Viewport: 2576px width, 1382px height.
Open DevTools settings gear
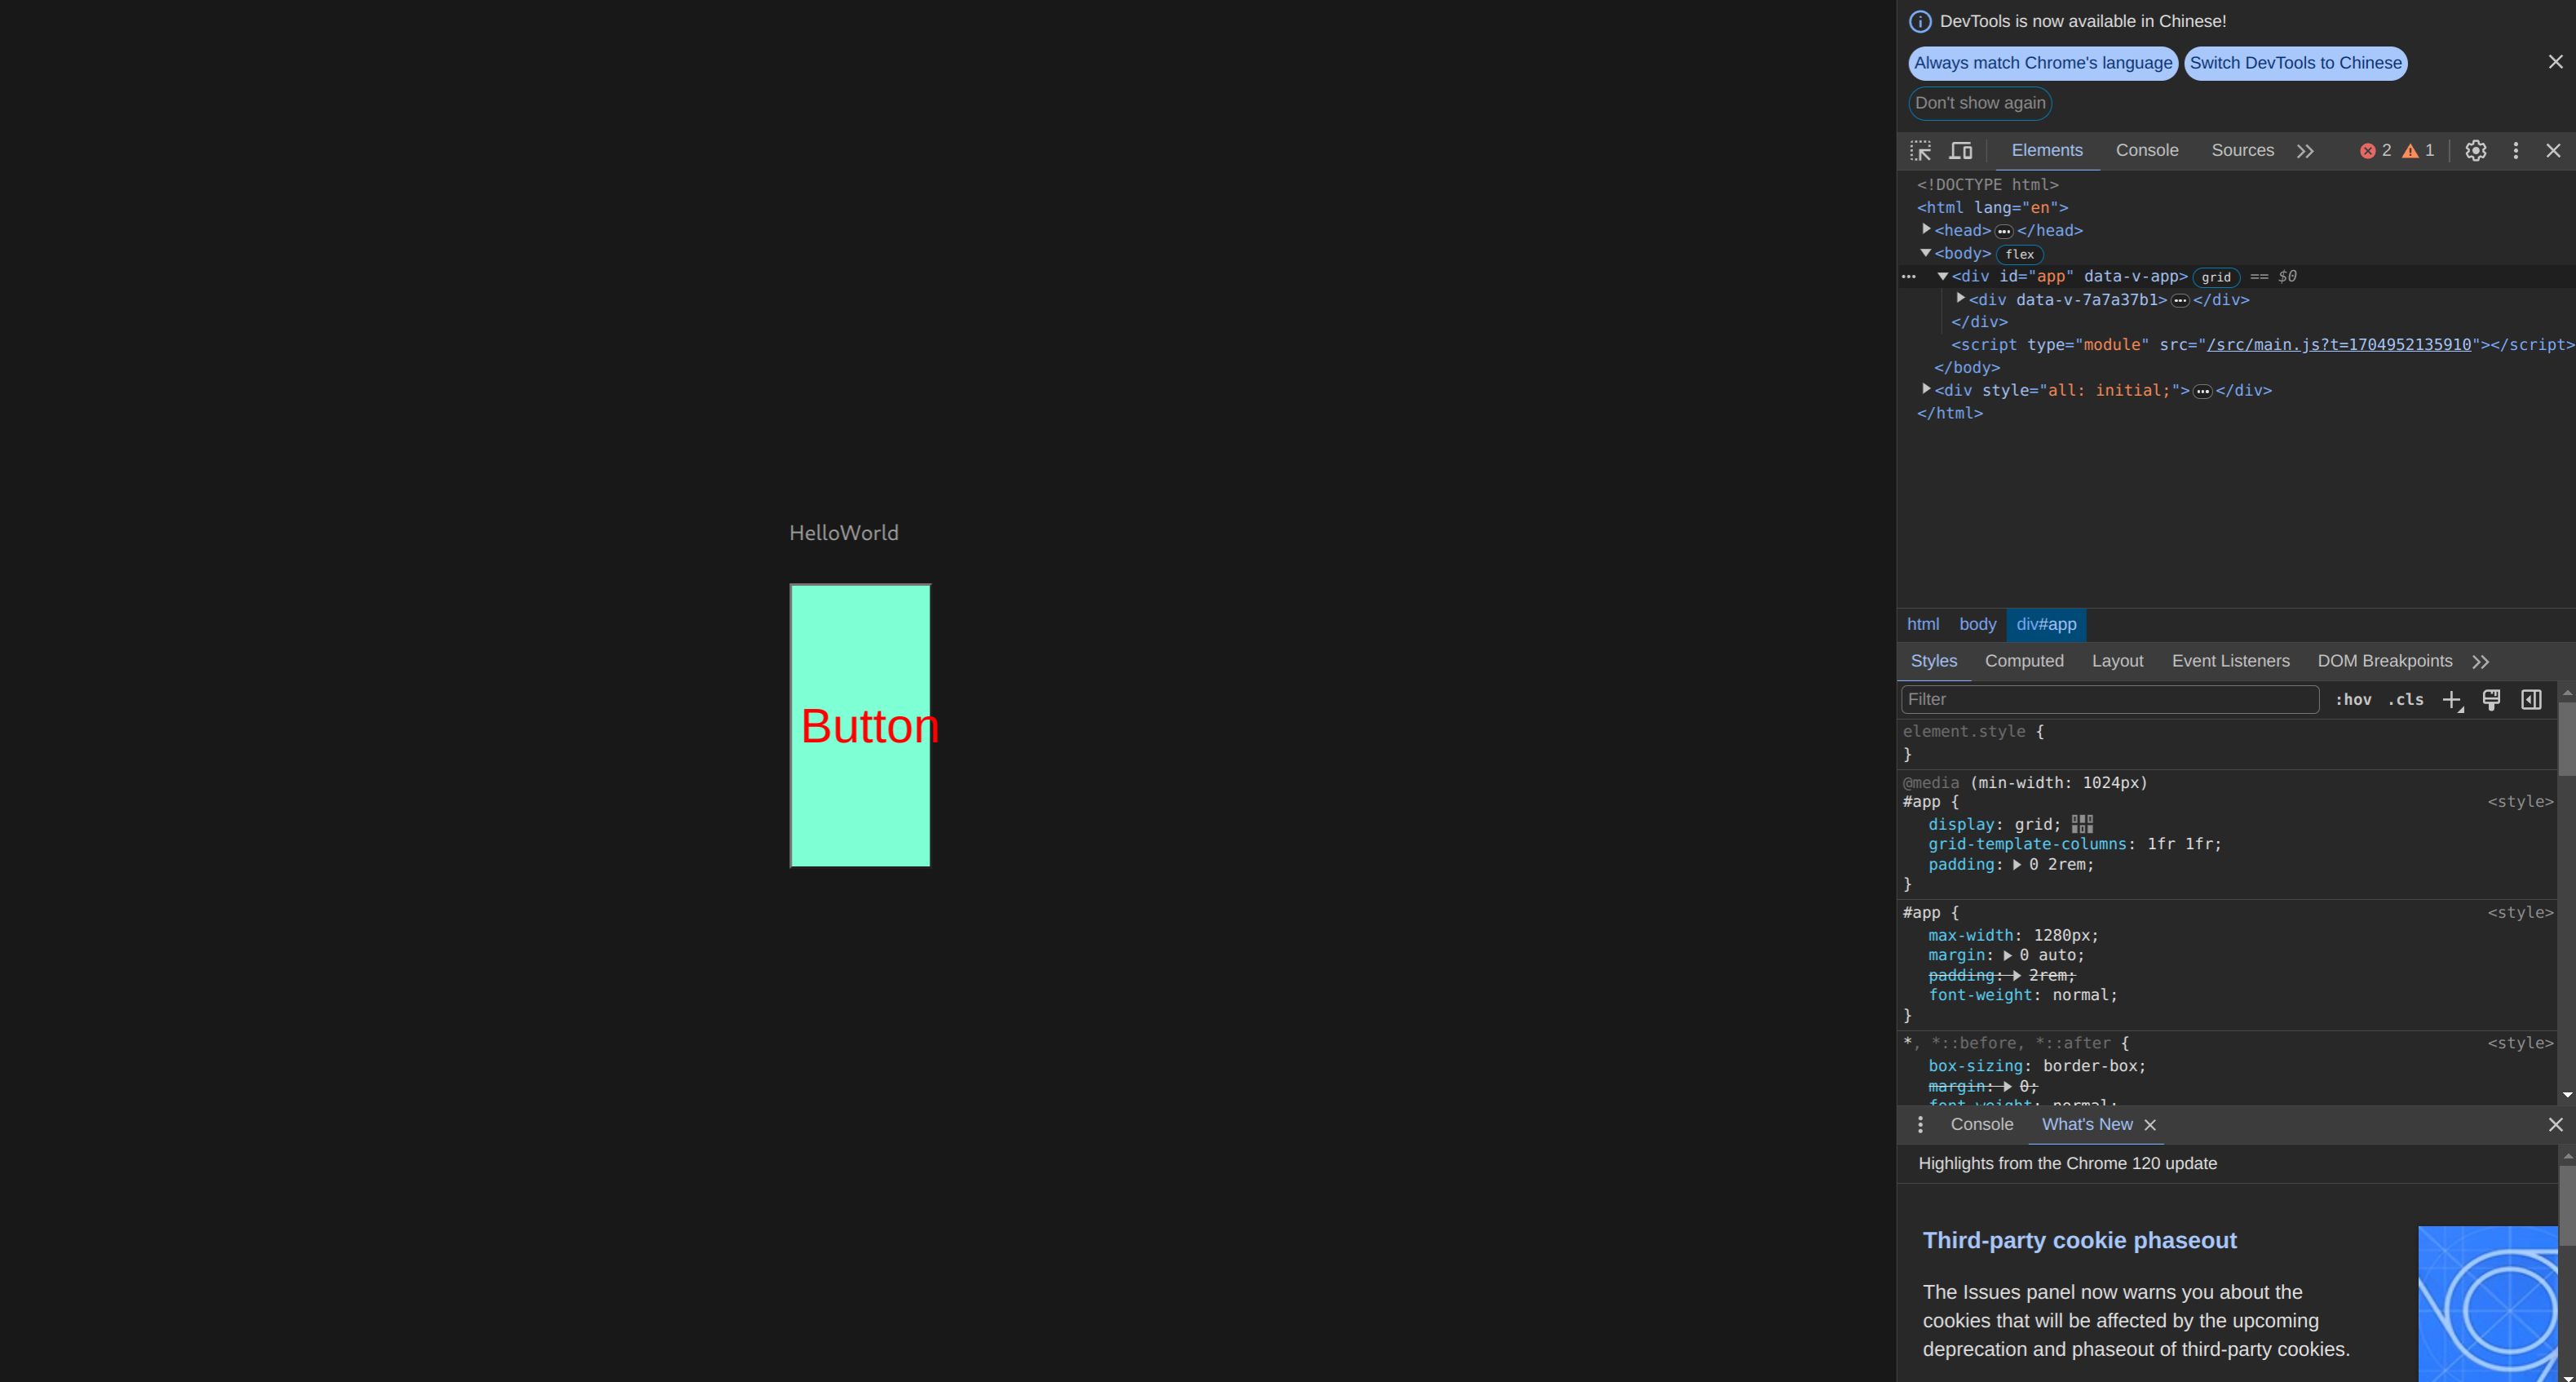(x=2475, y=151)
